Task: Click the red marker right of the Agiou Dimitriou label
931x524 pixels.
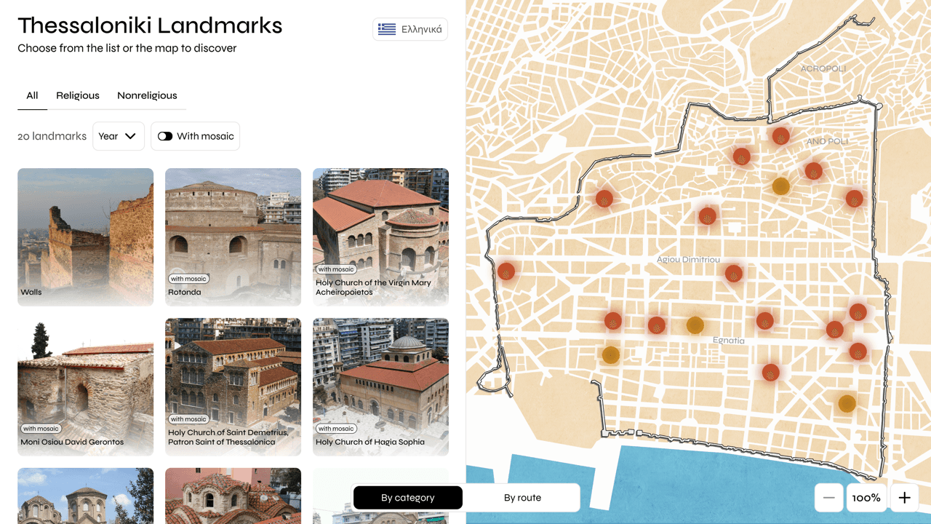Action: (x=733, y=274)
